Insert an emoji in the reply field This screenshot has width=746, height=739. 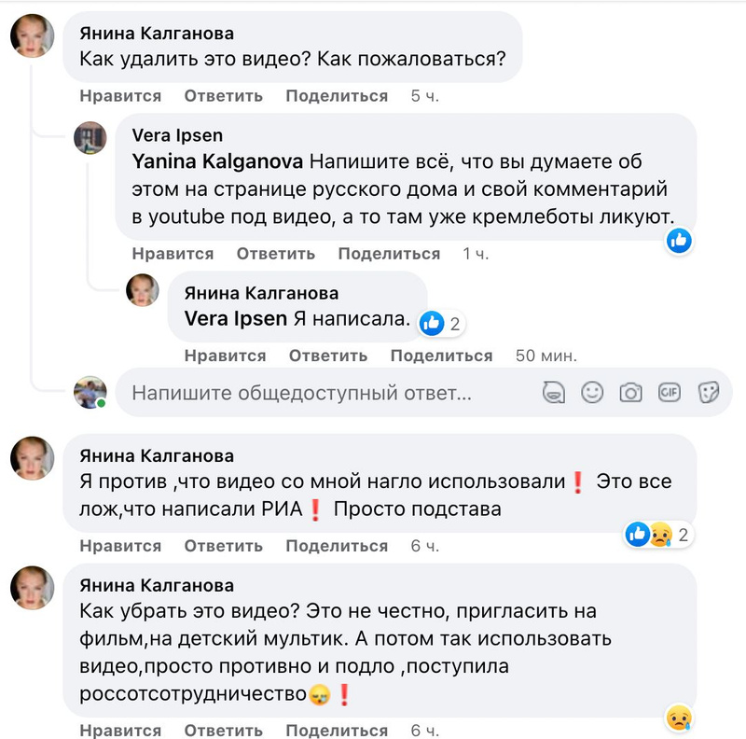[x=592, y=393]
